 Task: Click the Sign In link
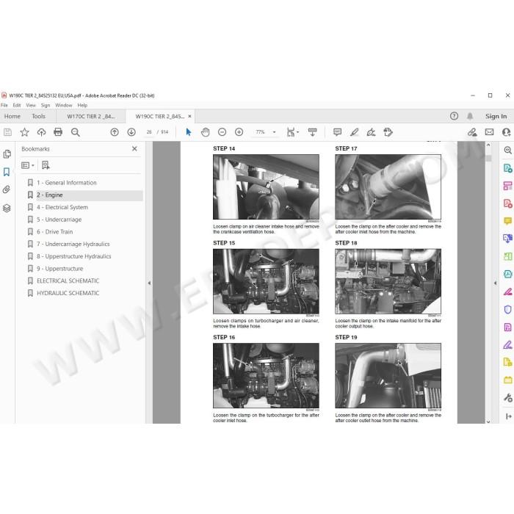pos(496,116)
